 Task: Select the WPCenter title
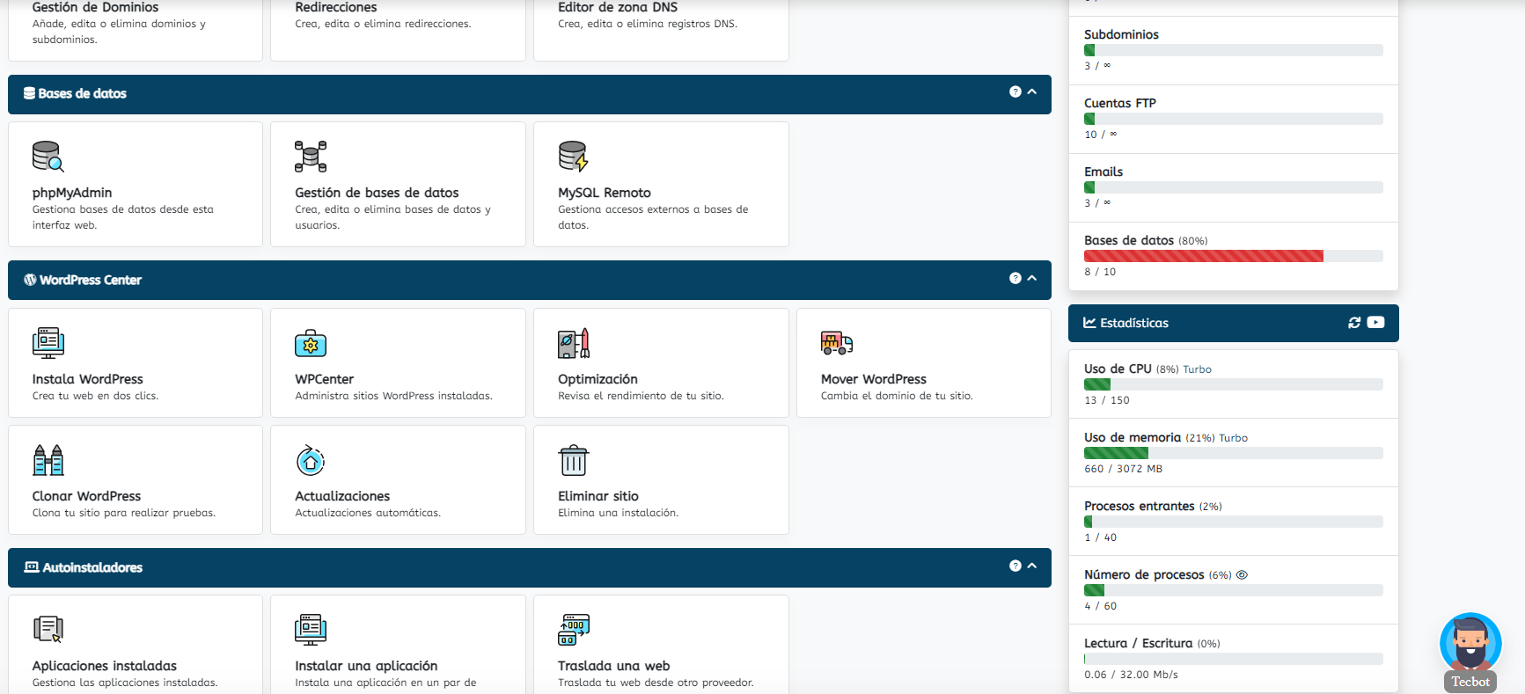tap(325, 379)
